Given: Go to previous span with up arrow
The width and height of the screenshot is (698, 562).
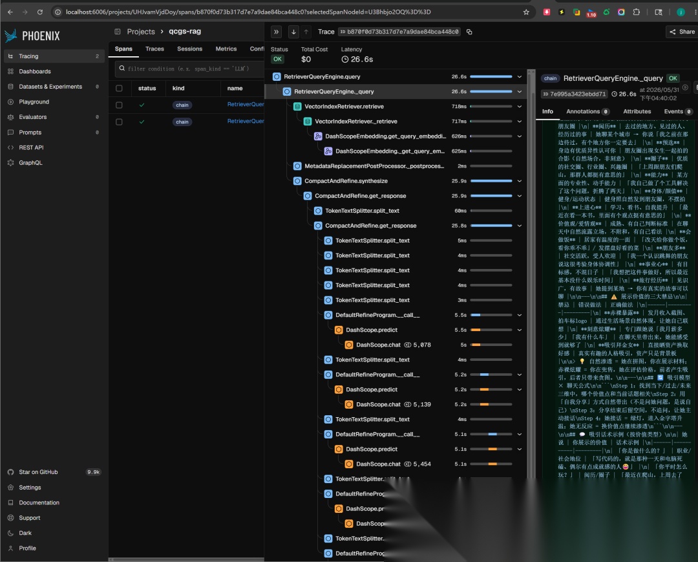Looking at the screenshot, I should point(306,32).
